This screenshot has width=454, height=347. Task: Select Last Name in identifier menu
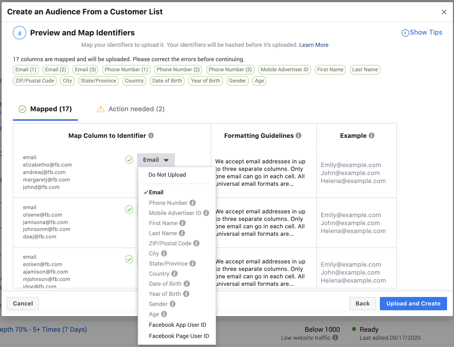point(163,233)
